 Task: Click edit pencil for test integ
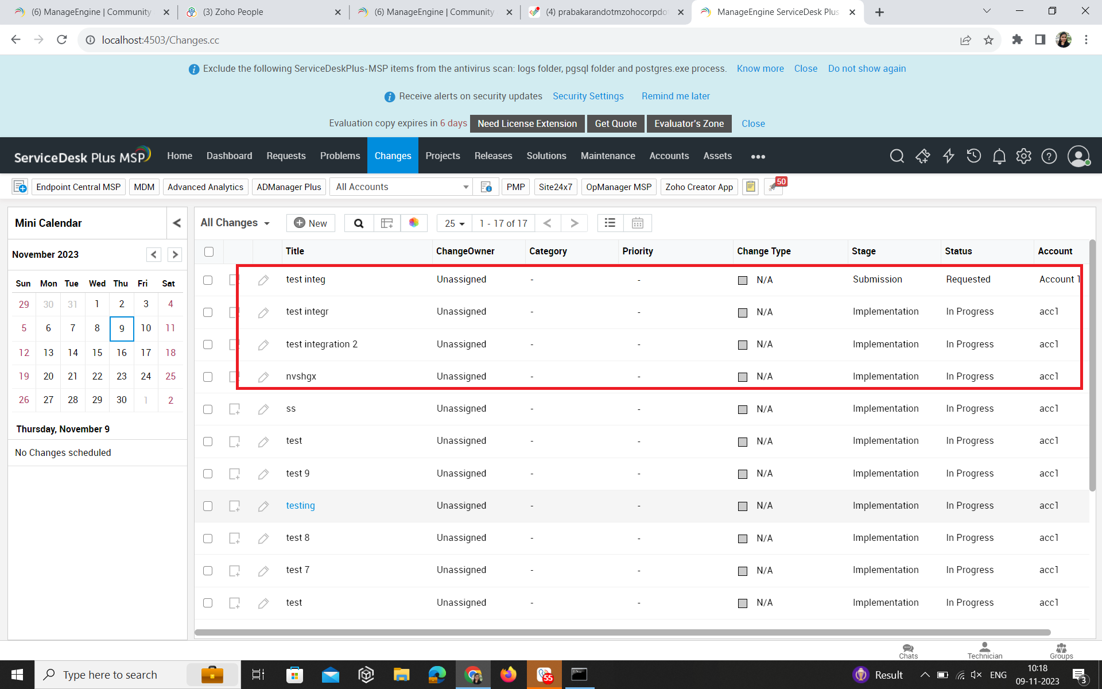[x=263, y=280]
